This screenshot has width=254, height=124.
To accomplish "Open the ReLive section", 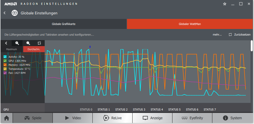I will 112,118.
